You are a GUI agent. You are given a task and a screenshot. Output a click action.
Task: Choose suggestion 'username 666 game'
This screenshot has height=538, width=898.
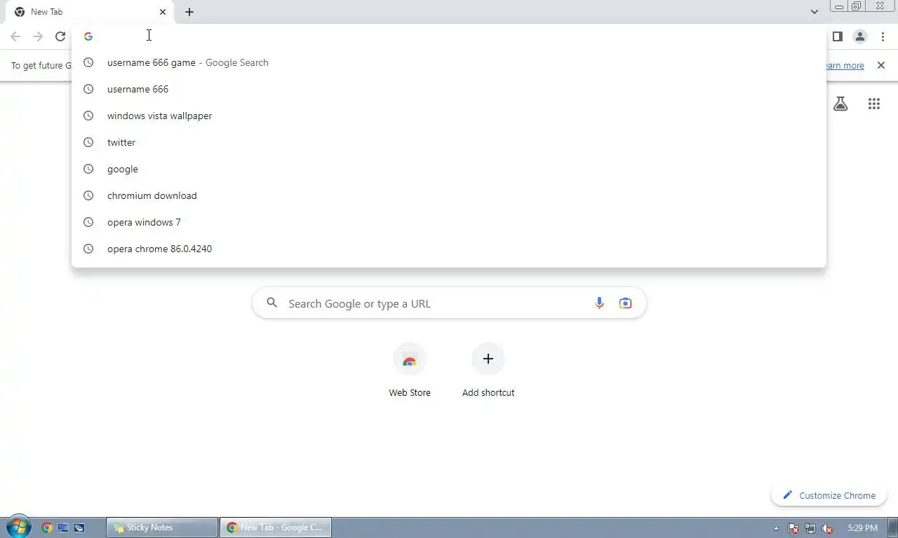[x=449, y=62]
